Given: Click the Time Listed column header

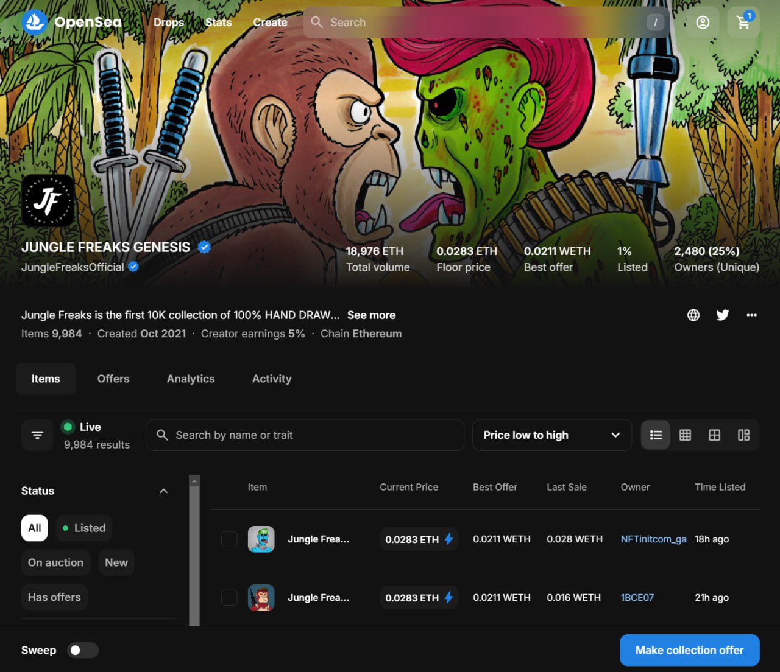Looking at the screenshot, I should pos(720,487).
